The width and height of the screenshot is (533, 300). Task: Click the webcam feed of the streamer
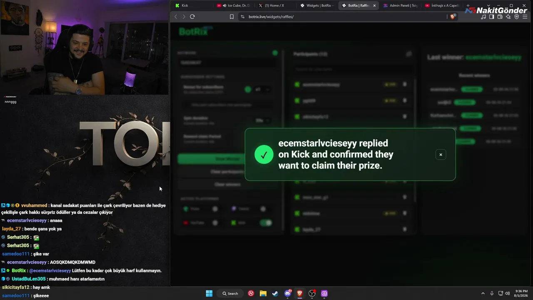(84, 47)
